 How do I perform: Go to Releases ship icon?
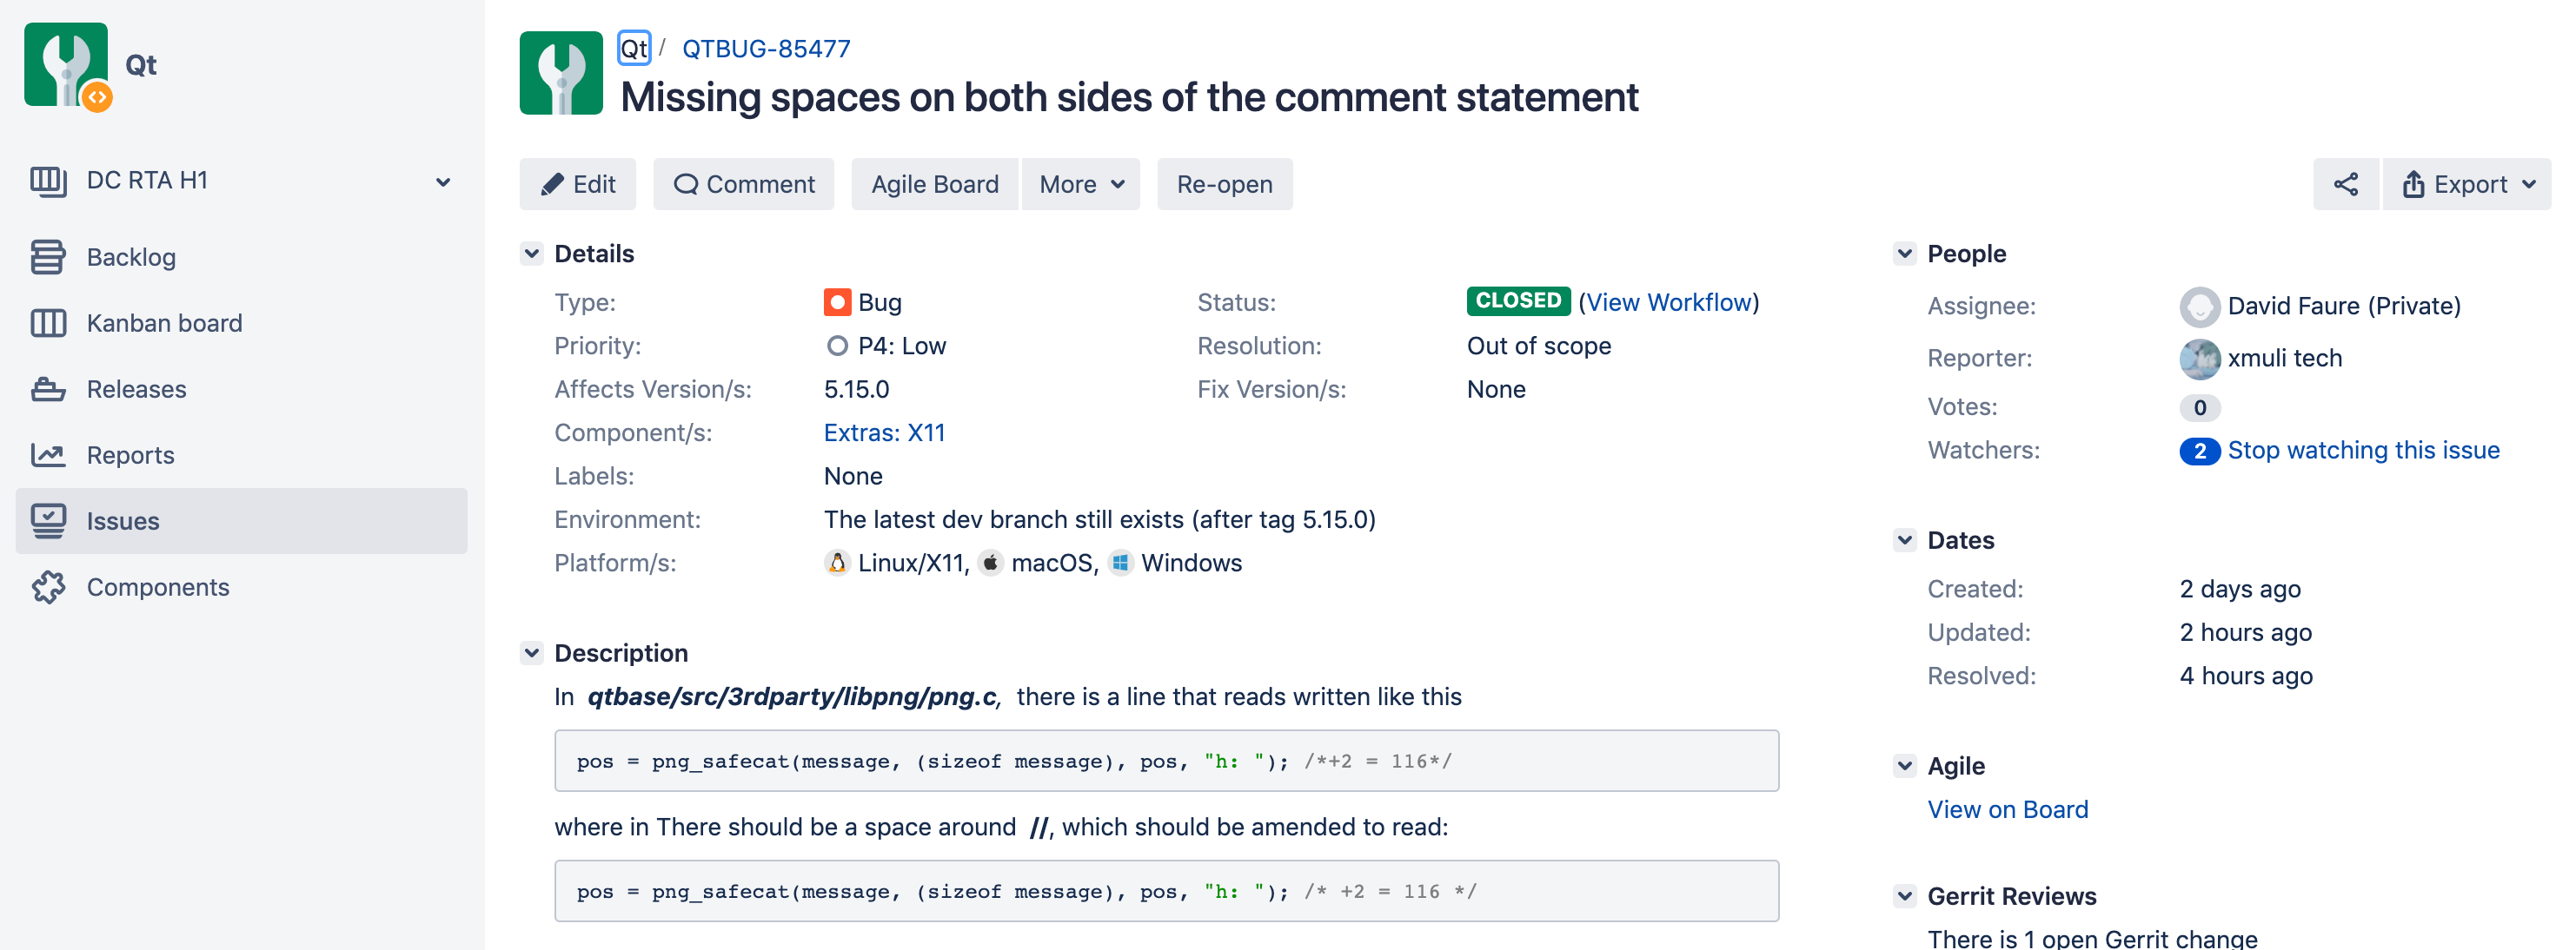pos(48,388)
